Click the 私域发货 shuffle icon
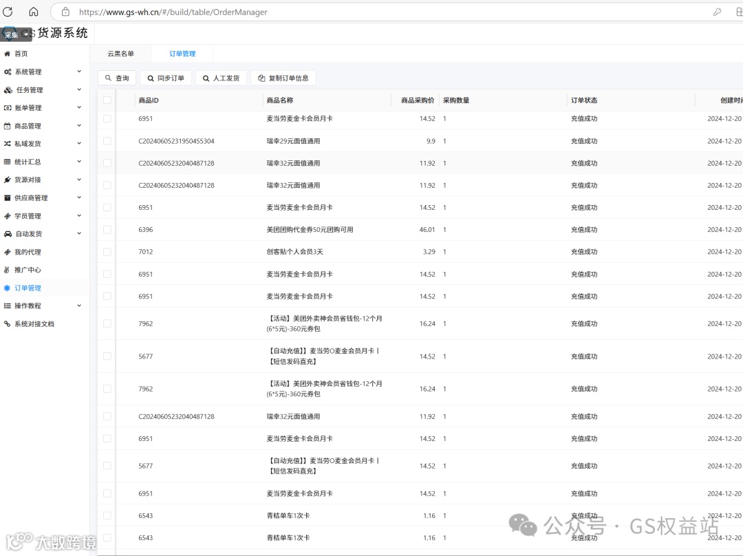 point(7,144)
